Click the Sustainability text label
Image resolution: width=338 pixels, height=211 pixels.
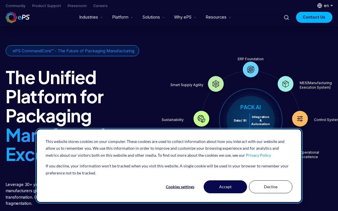point(173,120)
